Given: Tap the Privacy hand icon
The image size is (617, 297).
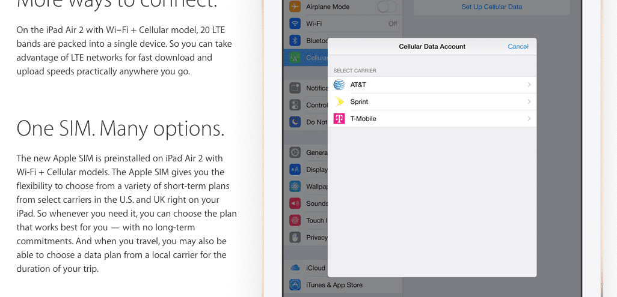Looking at the screenshot, I should pos(295,237).
